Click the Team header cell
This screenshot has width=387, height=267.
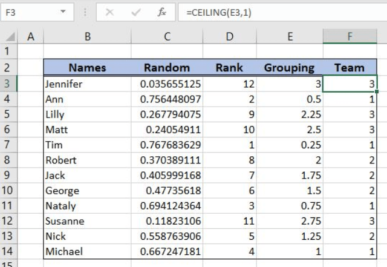click(350, 67)
